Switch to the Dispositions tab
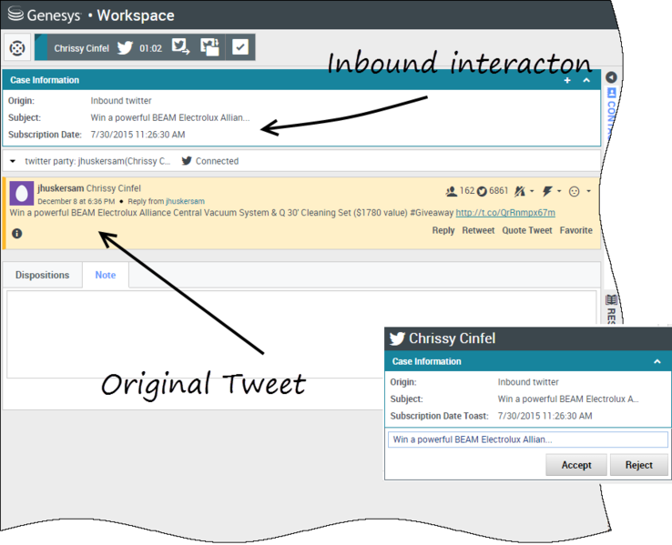The image size is (672, 545). (42, 275)
